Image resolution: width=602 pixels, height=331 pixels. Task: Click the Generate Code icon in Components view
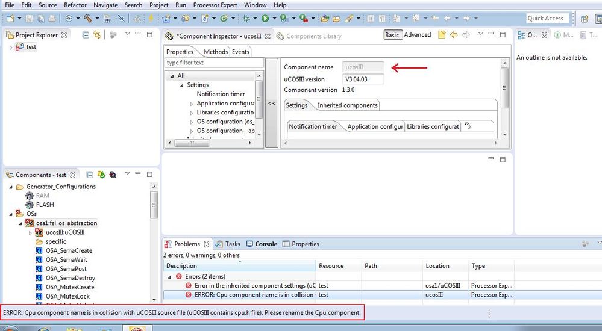(x=101, y=175)
